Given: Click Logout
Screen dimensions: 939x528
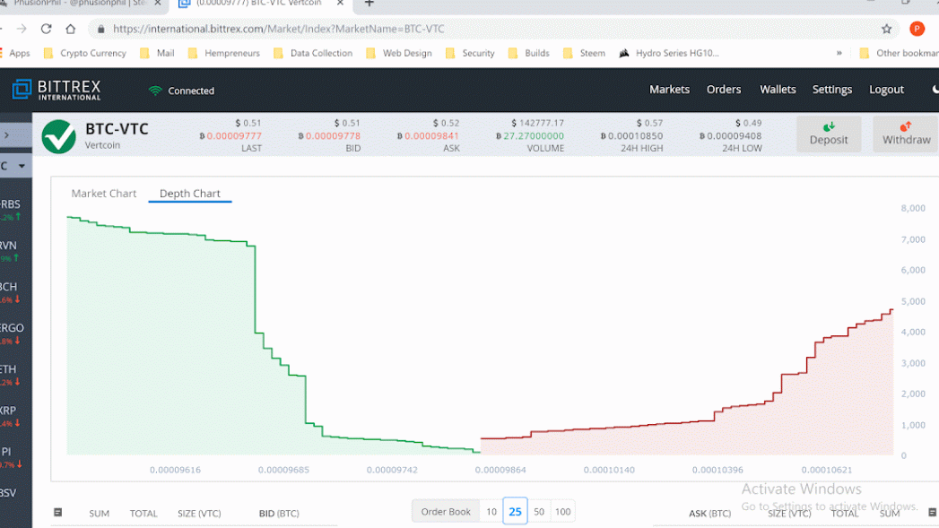Looking at the screenshot, I should pos(886,90).
